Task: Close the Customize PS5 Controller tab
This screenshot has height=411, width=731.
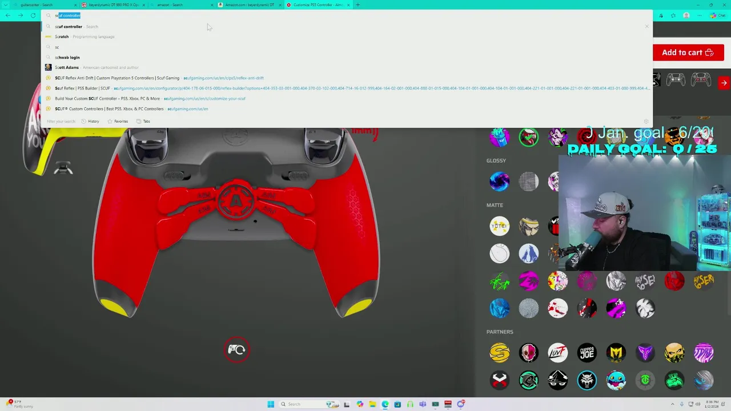Action: point(348,5)
